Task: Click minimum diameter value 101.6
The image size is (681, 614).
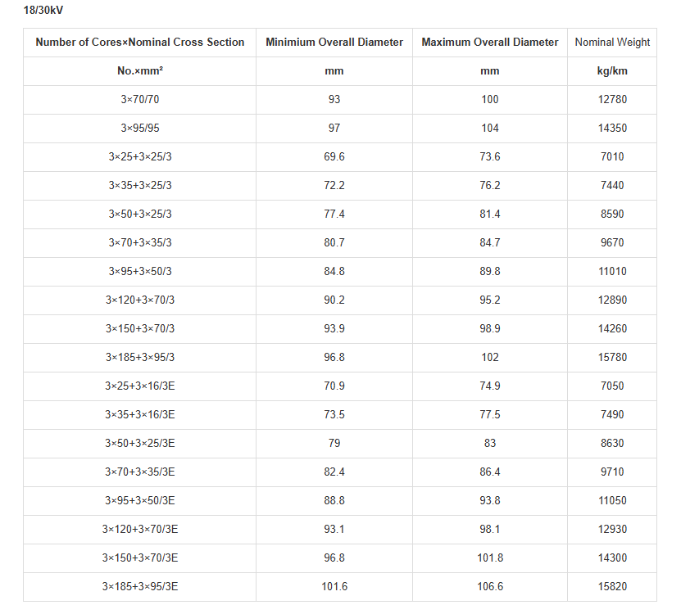Action: (x=334, y=586)
